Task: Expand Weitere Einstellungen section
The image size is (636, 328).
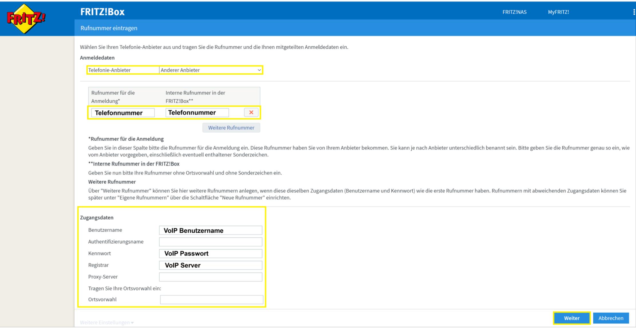Action: tap(107, 323)
